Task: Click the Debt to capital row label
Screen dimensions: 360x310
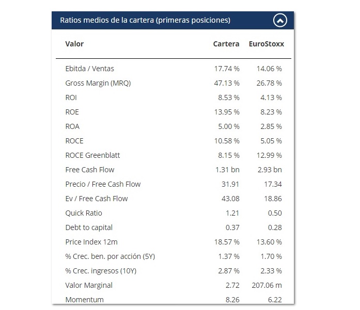Action: pos(89,227)
